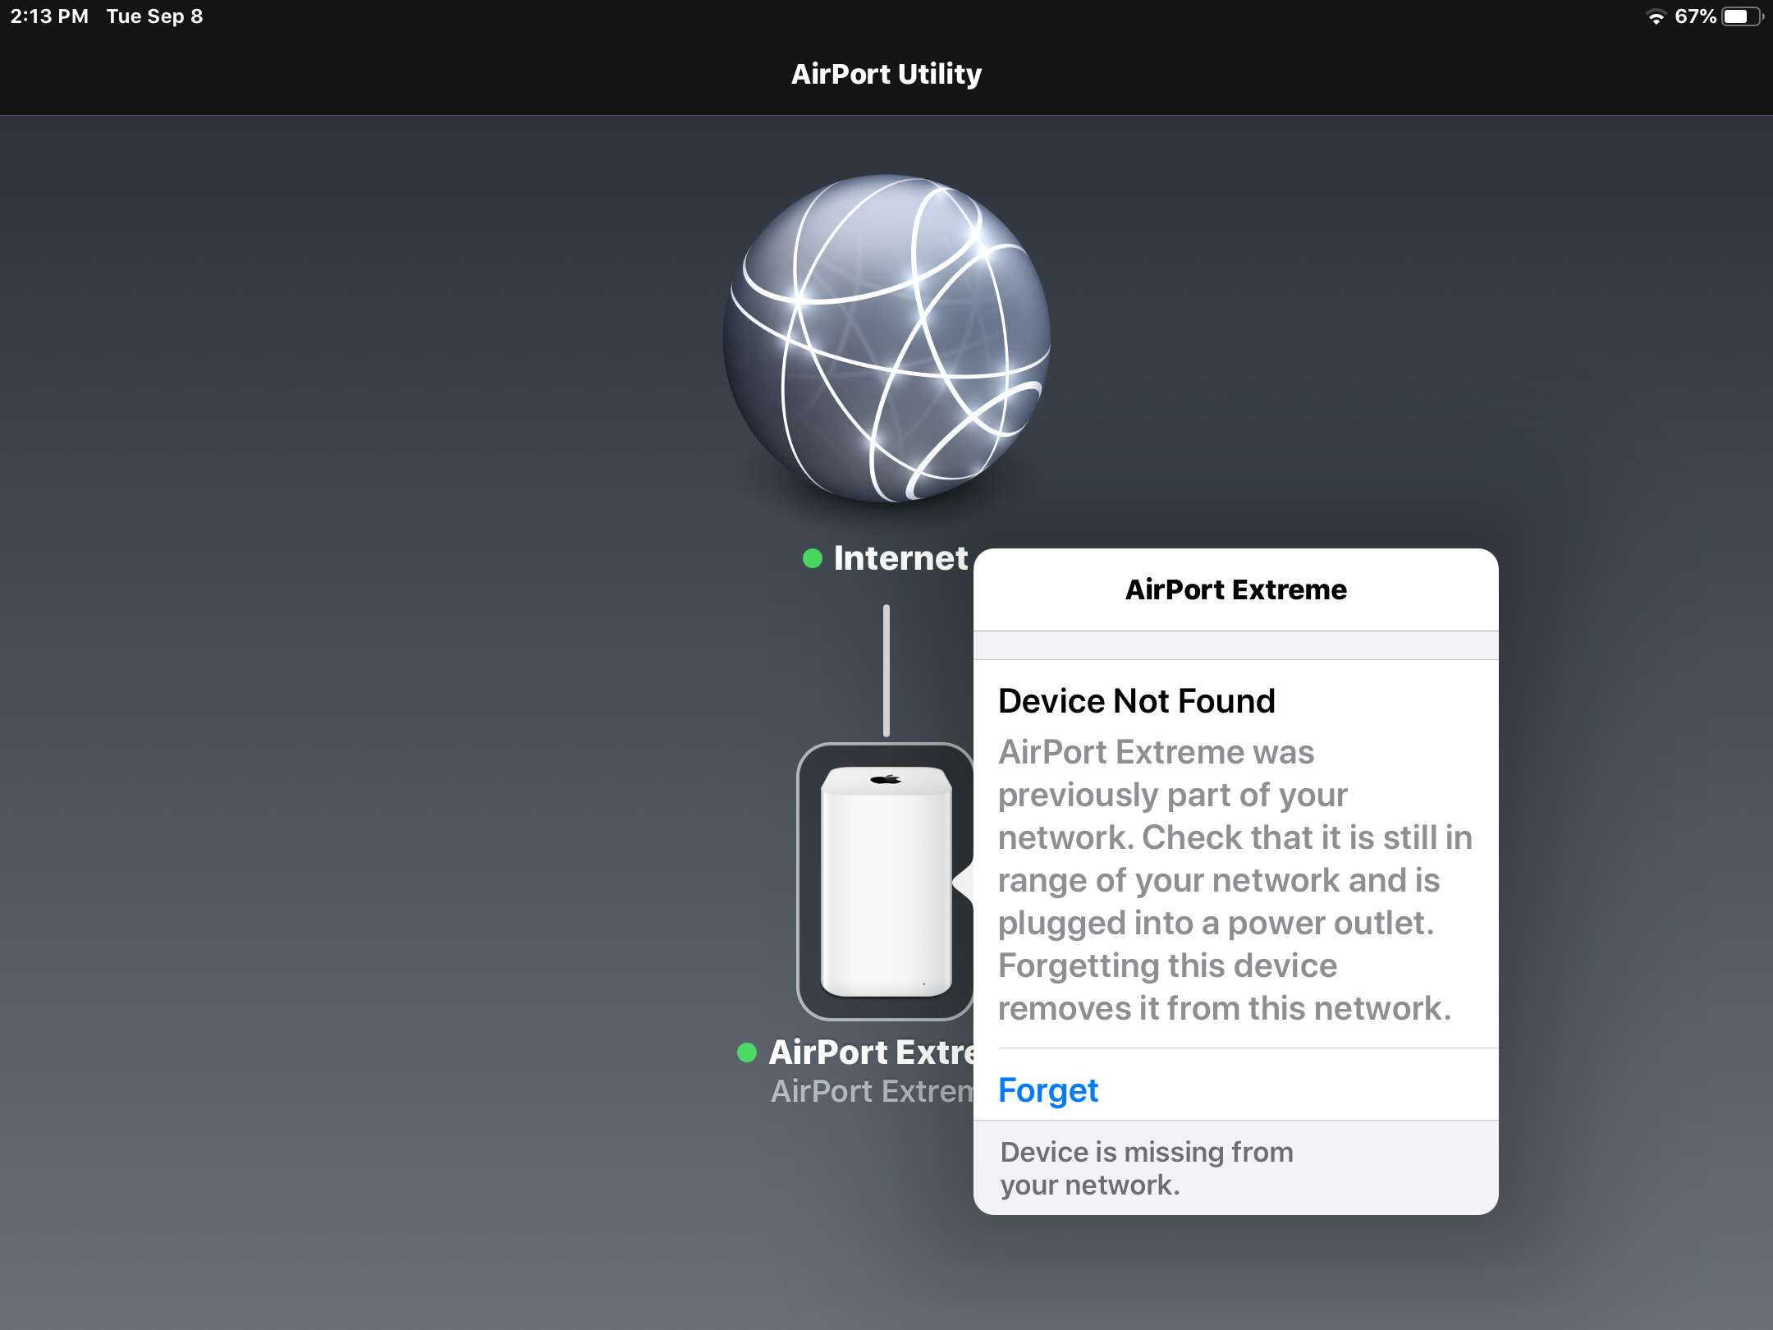Image resolution: width=1773 pixels, height=1330 pixels.
Task: Tap the Apple logo on the base station
Action: coord(886,779)
